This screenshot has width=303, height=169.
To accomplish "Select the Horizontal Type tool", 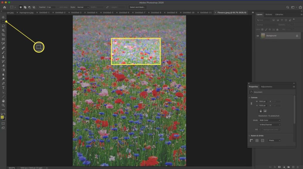I will pyautogui.click(x=3, y=88).
